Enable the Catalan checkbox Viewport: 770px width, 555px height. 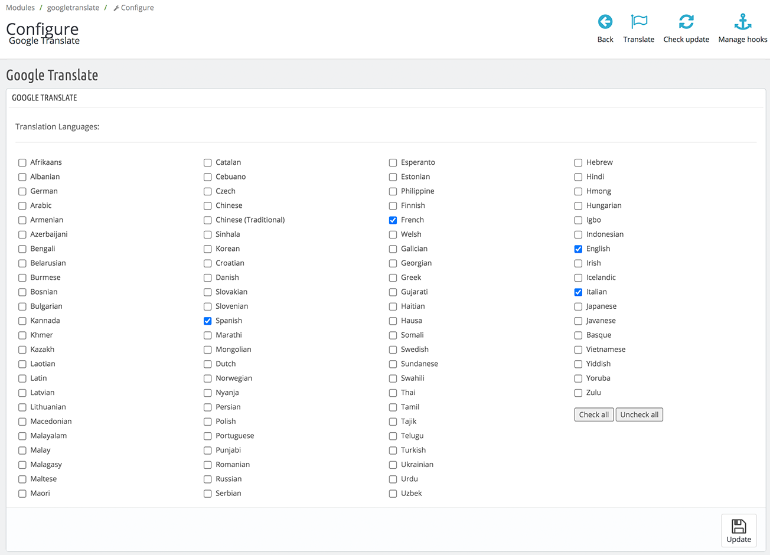pos(208,163)
